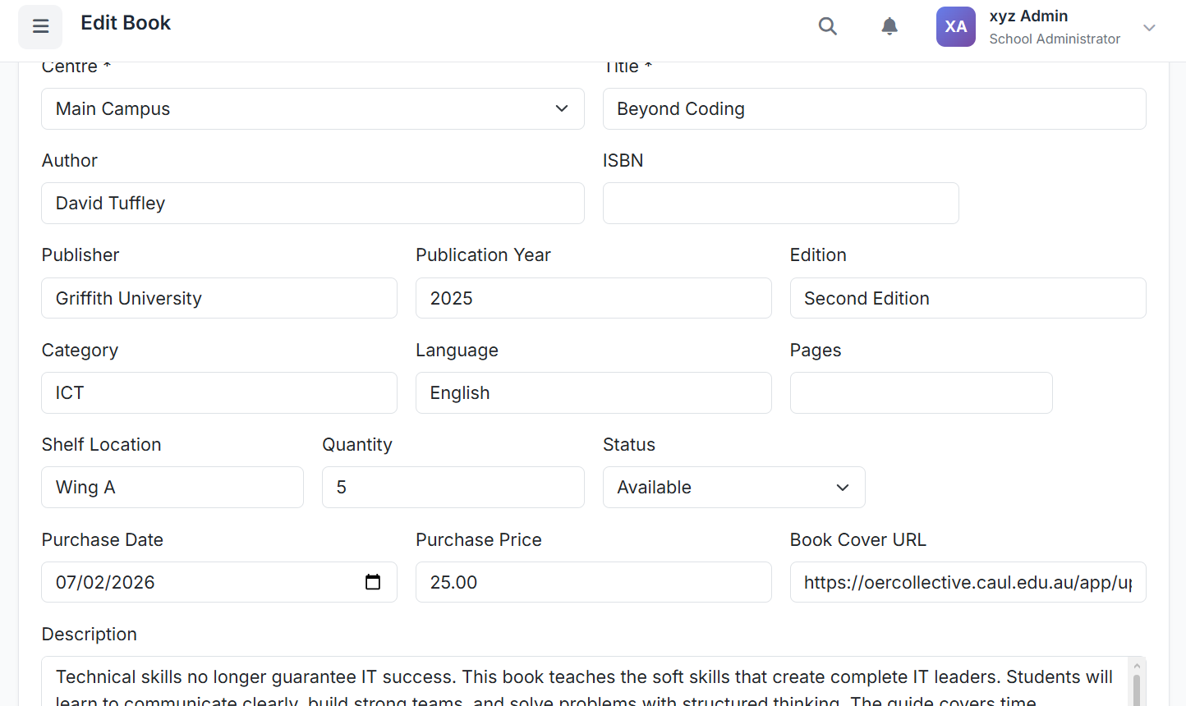
Task: Select the Shelf Location field
Action: pyautogui.click(x=172, y=488)
